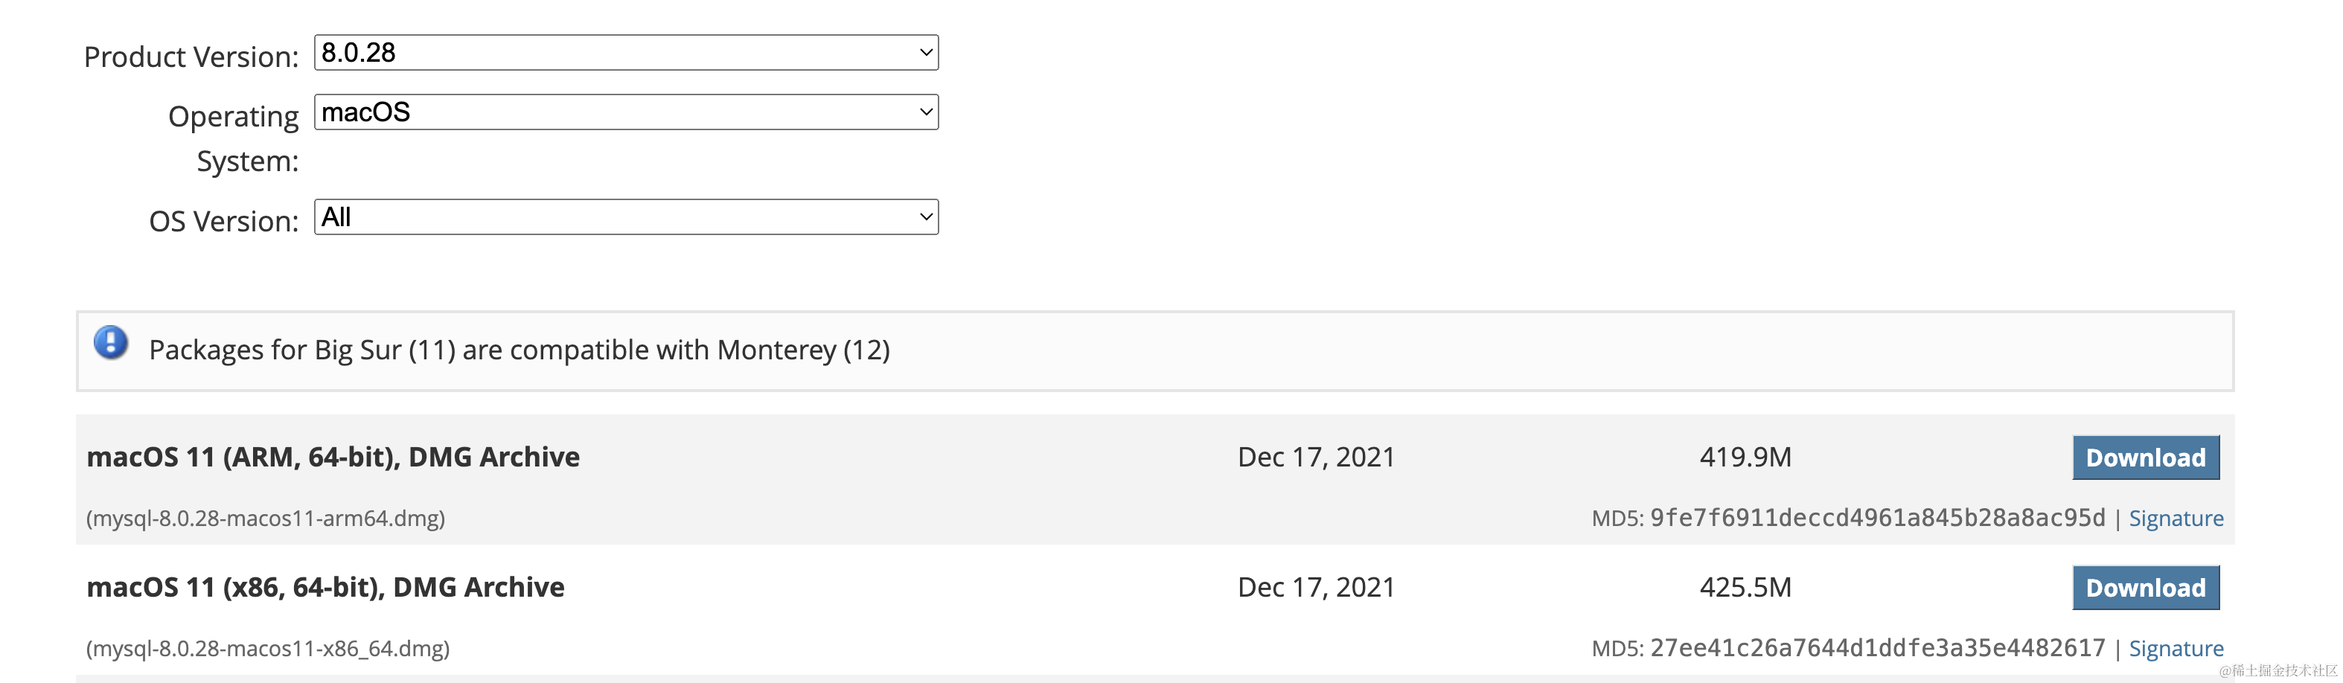This screenshot has height=683, width=2343.
Task: Click the mysql-8.0.28-macos11-x86_64.dmg filename
Action: (x=269, y=649)
